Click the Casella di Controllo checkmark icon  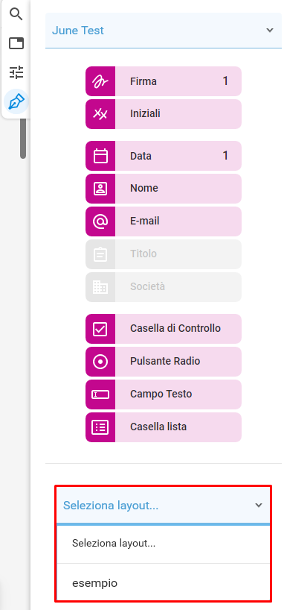[100, 329]
